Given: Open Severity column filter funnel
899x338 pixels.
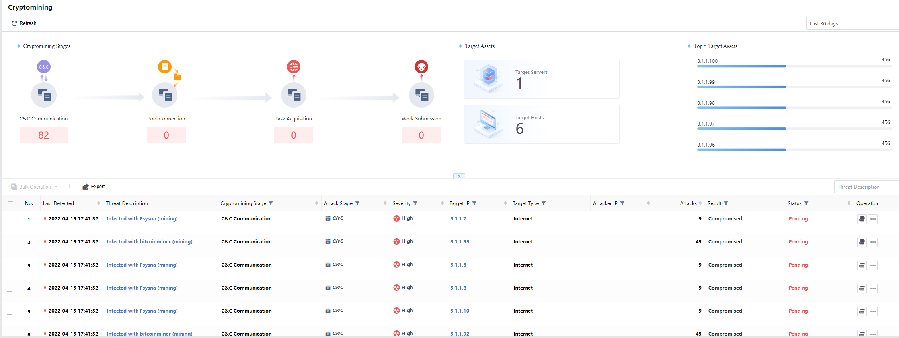Looking at the screenshot, I should (415, 203).
